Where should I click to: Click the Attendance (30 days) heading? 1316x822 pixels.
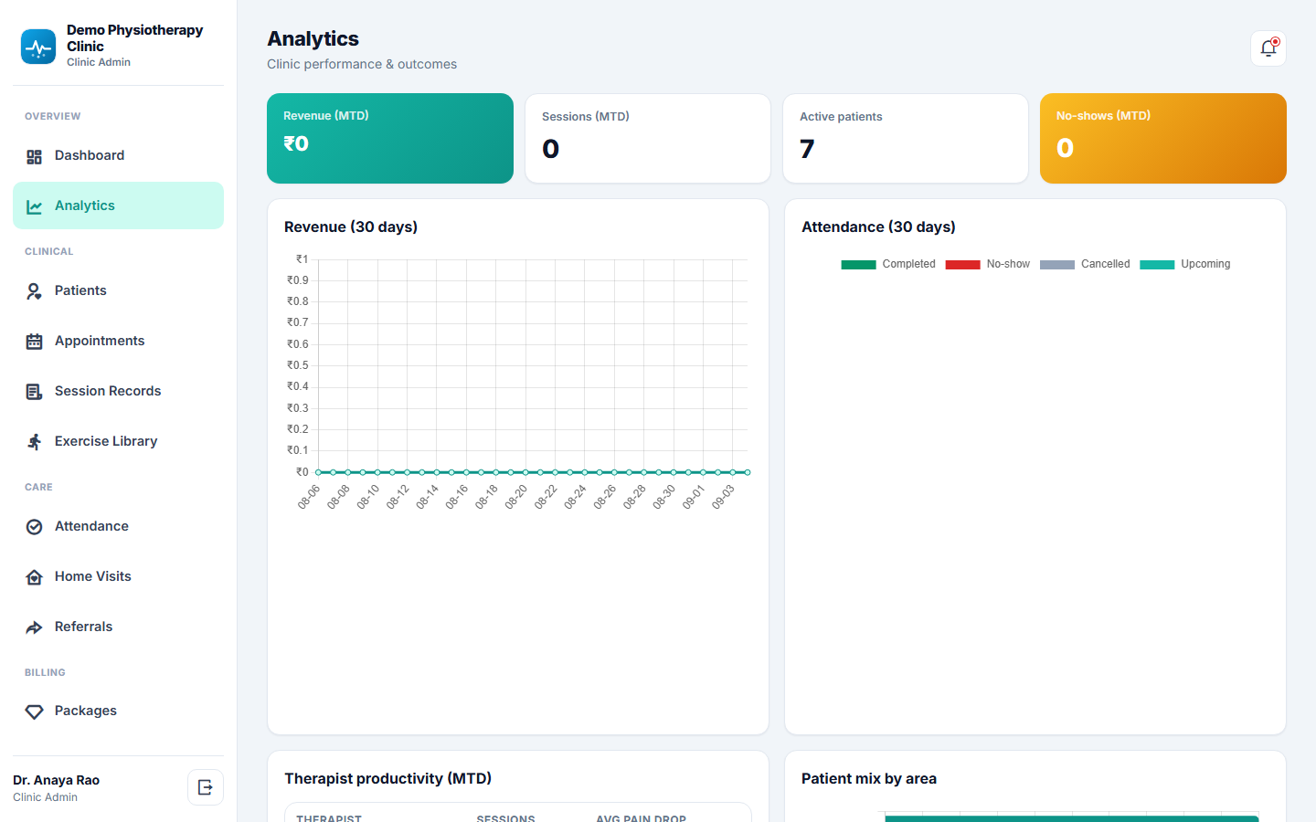(x=878, y=227)
